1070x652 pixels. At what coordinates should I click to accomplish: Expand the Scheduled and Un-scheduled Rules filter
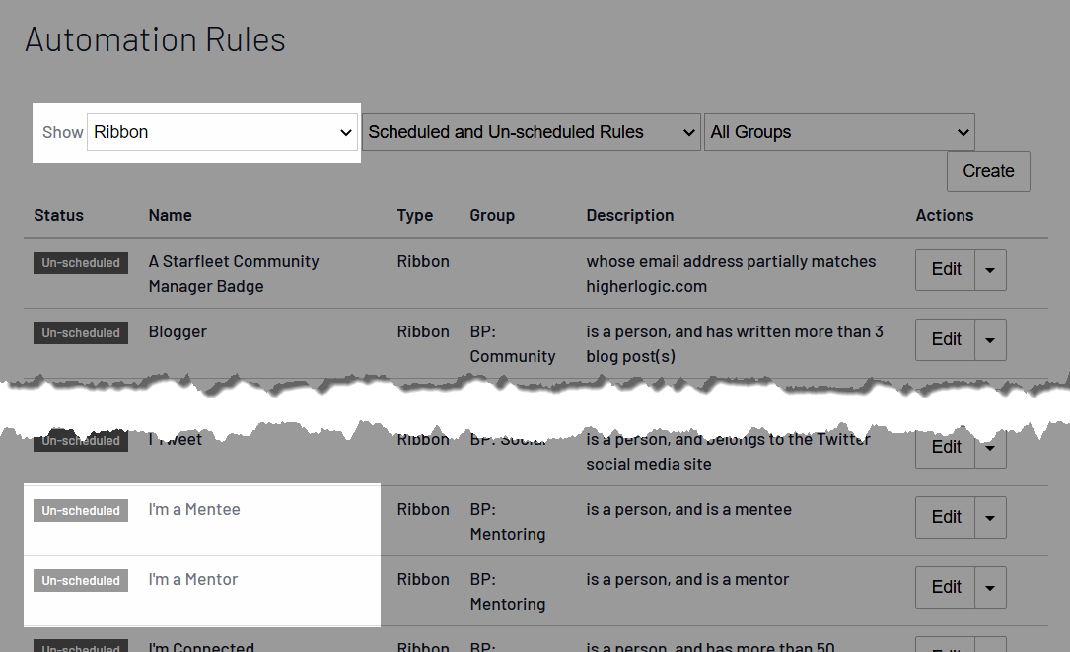click(531, 132)
